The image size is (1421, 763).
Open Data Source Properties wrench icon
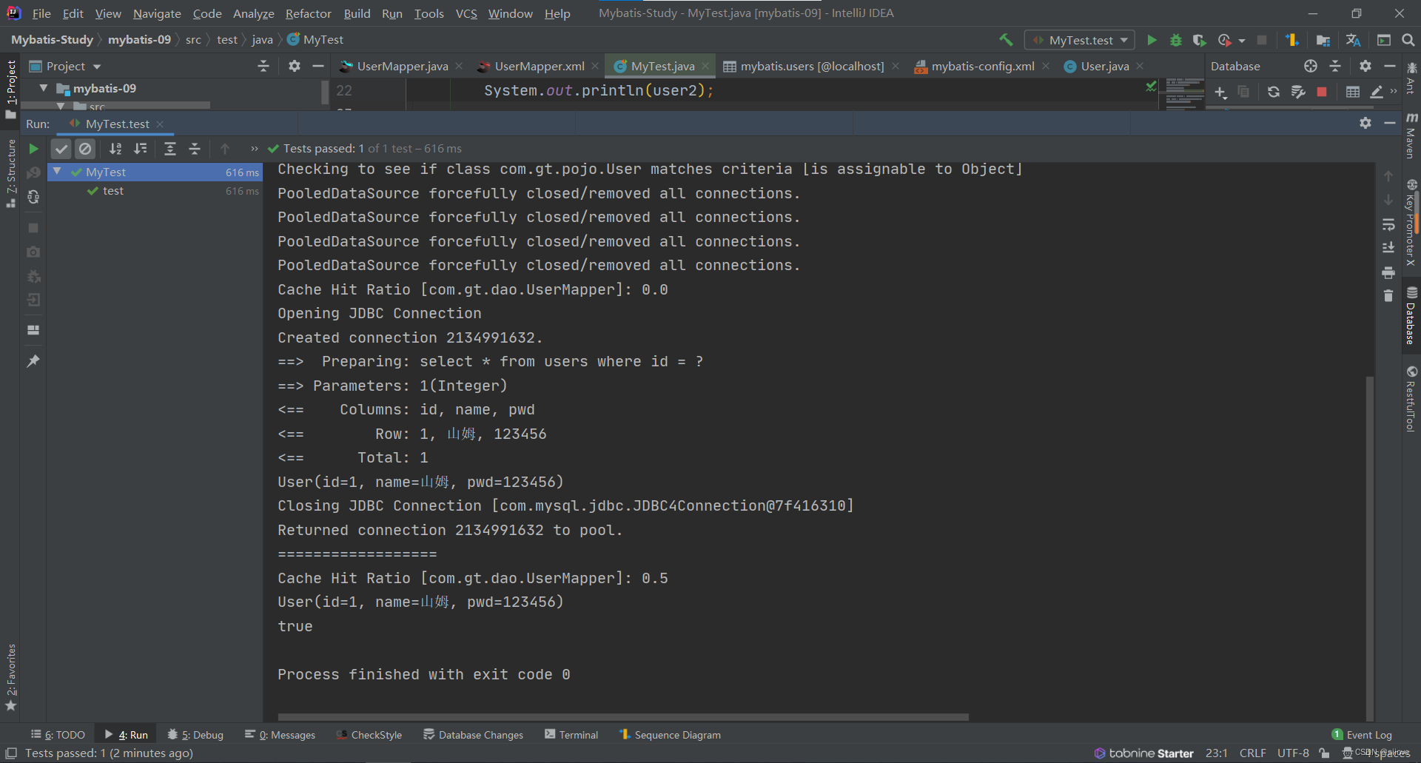pyautogui.click(x=1298, y=92)
